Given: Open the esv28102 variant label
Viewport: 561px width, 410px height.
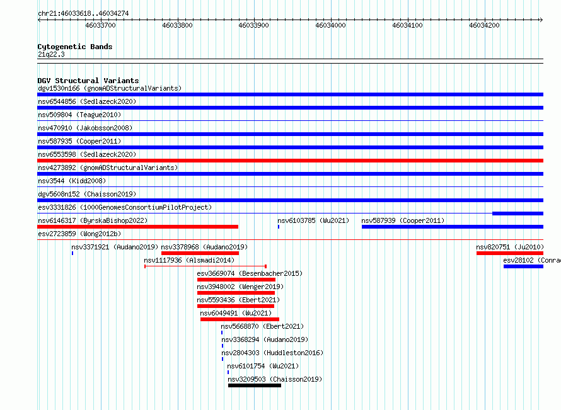Looking at the screenshot, I should (531, 260).
